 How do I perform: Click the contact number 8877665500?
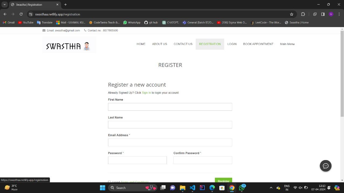[110, 31]
